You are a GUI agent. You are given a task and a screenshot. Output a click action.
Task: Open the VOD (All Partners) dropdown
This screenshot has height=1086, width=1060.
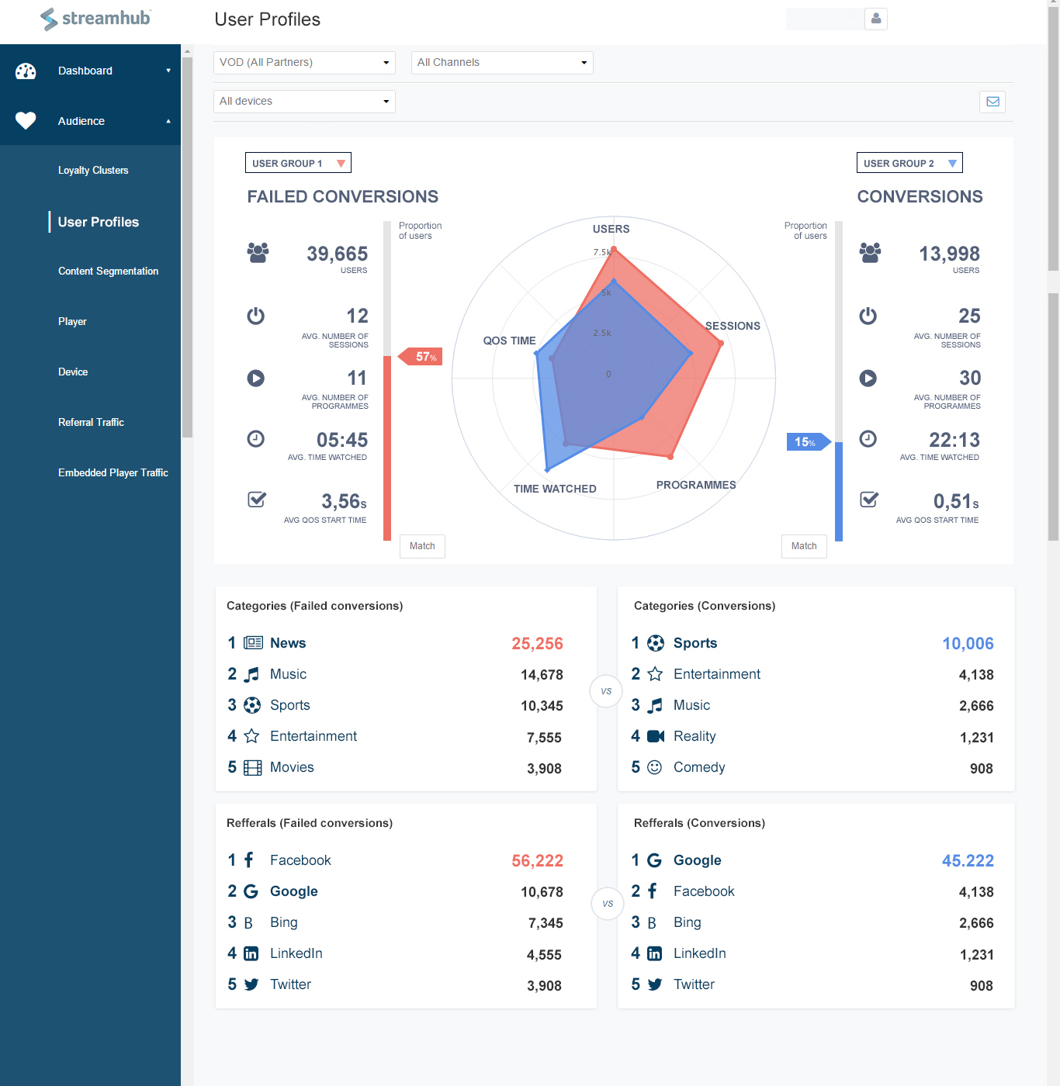[x=304, y=63]
